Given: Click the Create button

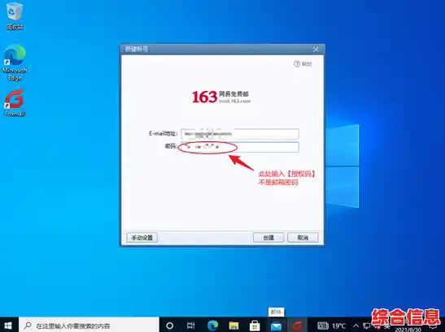Looking at the screenshot, I should [268, 237].
